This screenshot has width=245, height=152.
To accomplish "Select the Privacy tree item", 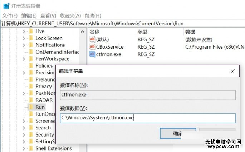I will coord(44,86).
